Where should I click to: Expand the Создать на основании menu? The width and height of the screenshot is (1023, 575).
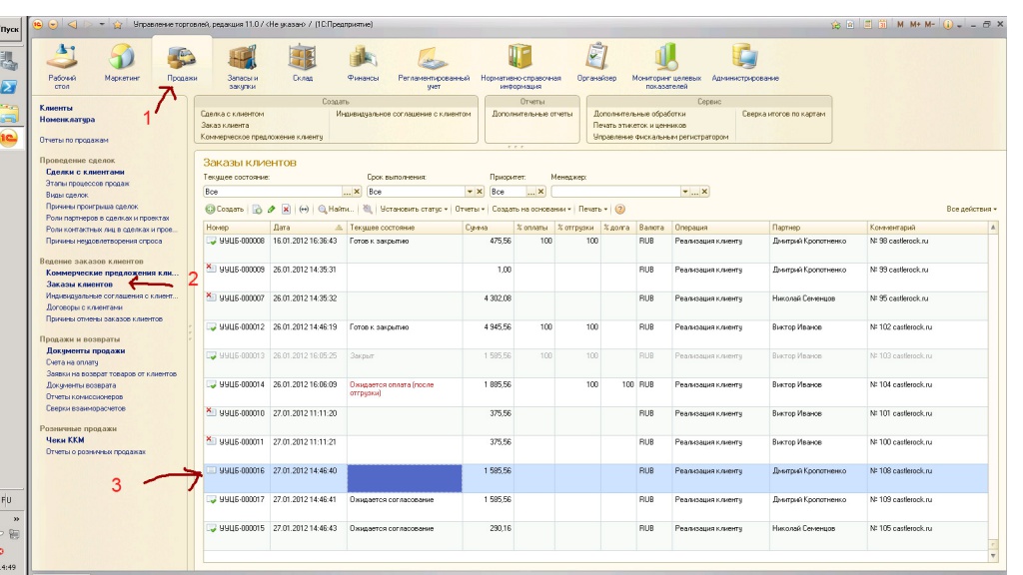point(531,210)
